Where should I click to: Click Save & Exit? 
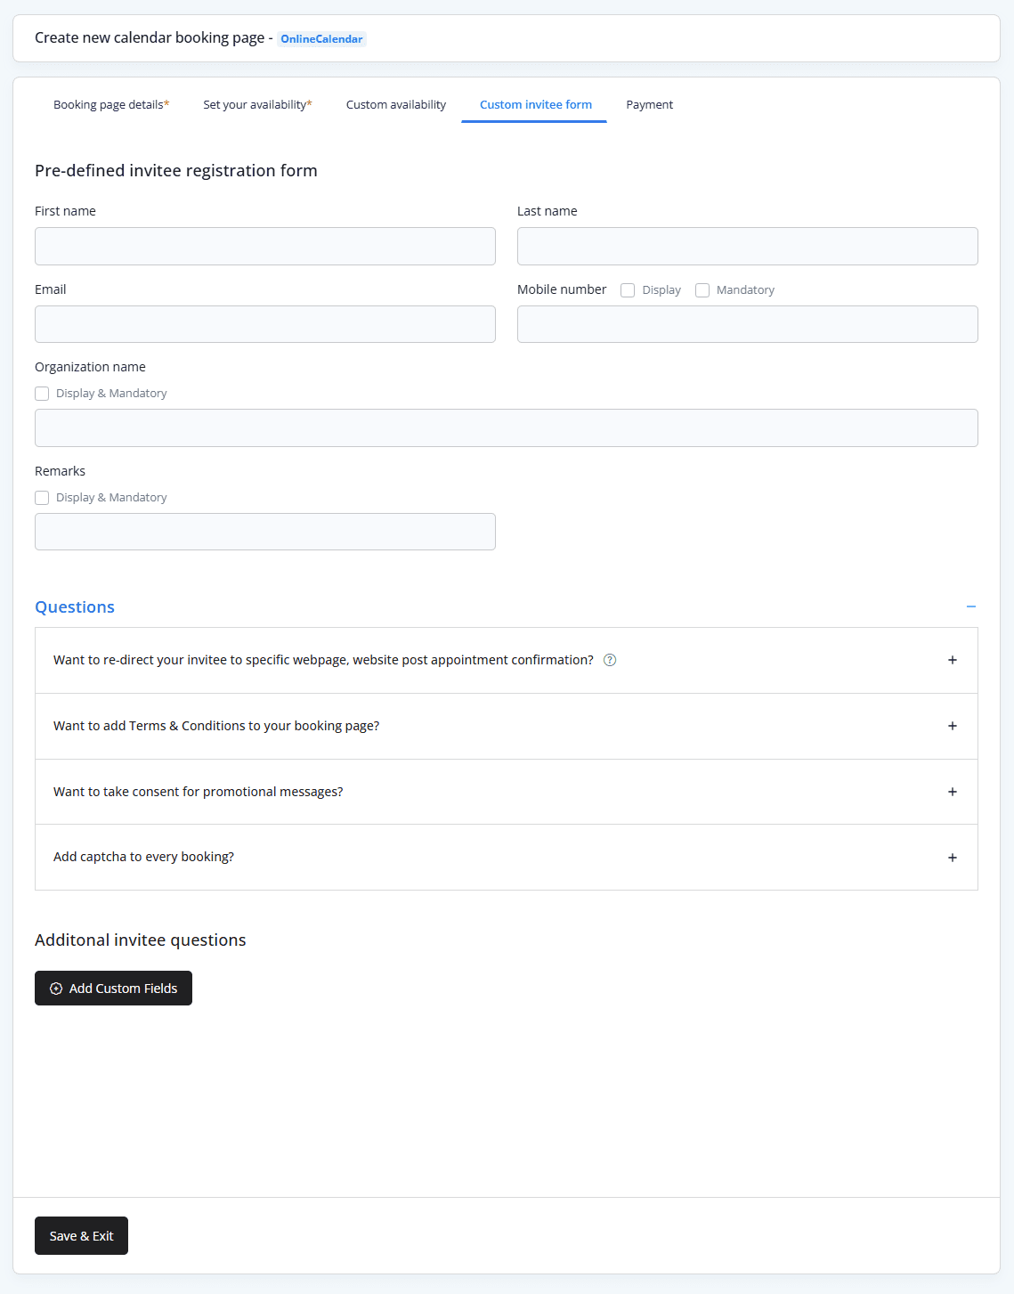[81, 1235]
